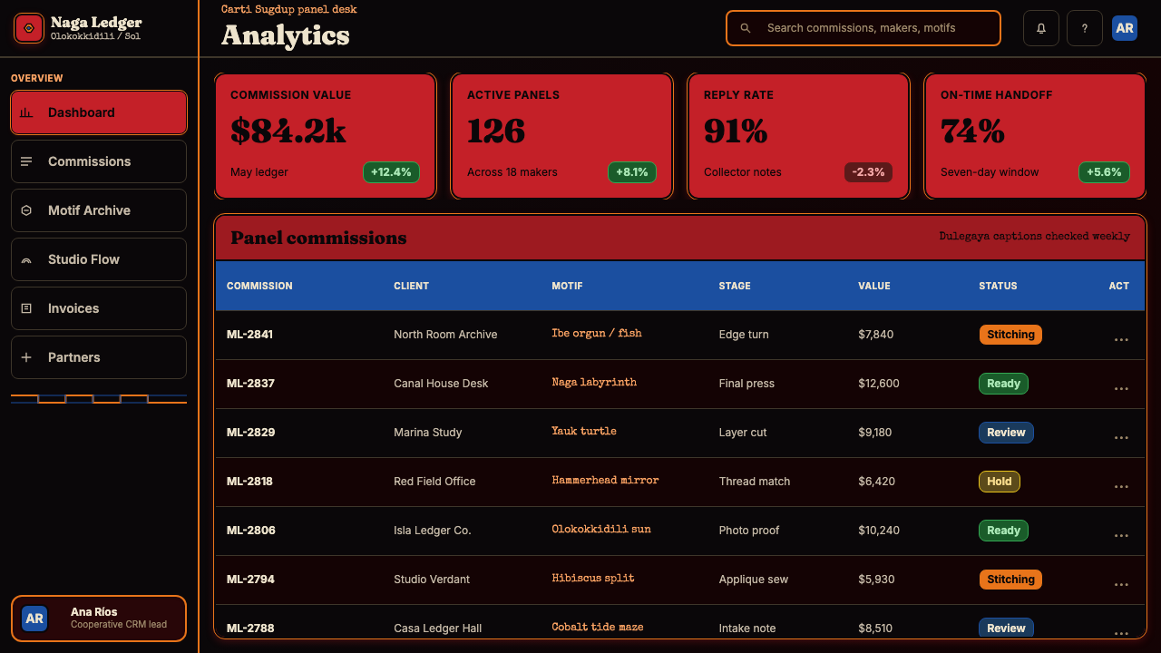Click the Partners plus icon
The height and width of the screenshot is (653, 1161).
26,357
